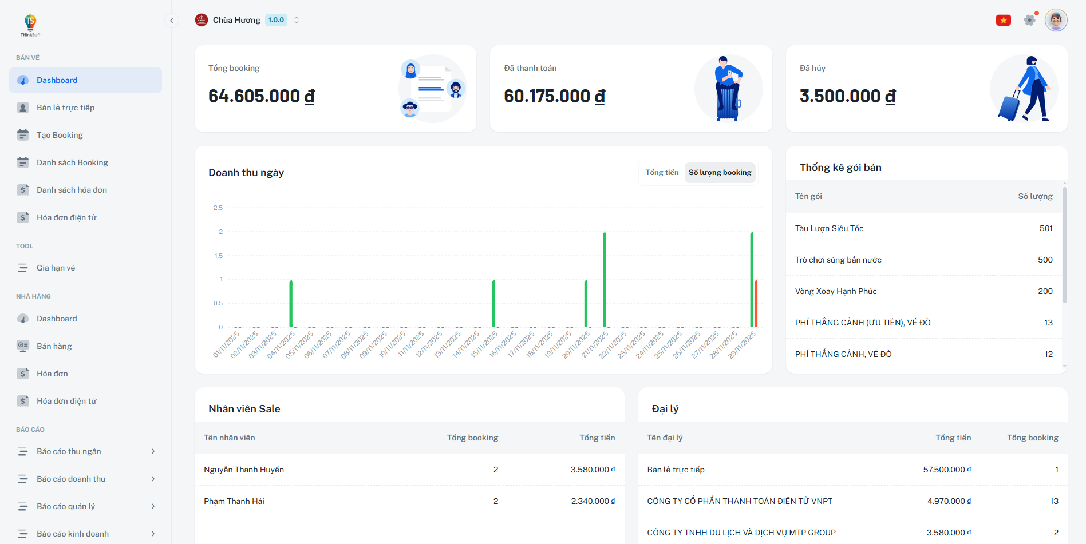This screenshot has width=1086, height=544.
Task: Click the Hóa đơn điện tử icon under Bán vé
Action: (x=23, y=217)
